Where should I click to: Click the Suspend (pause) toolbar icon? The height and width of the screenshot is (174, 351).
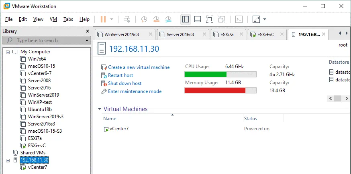tap(102, 19)
